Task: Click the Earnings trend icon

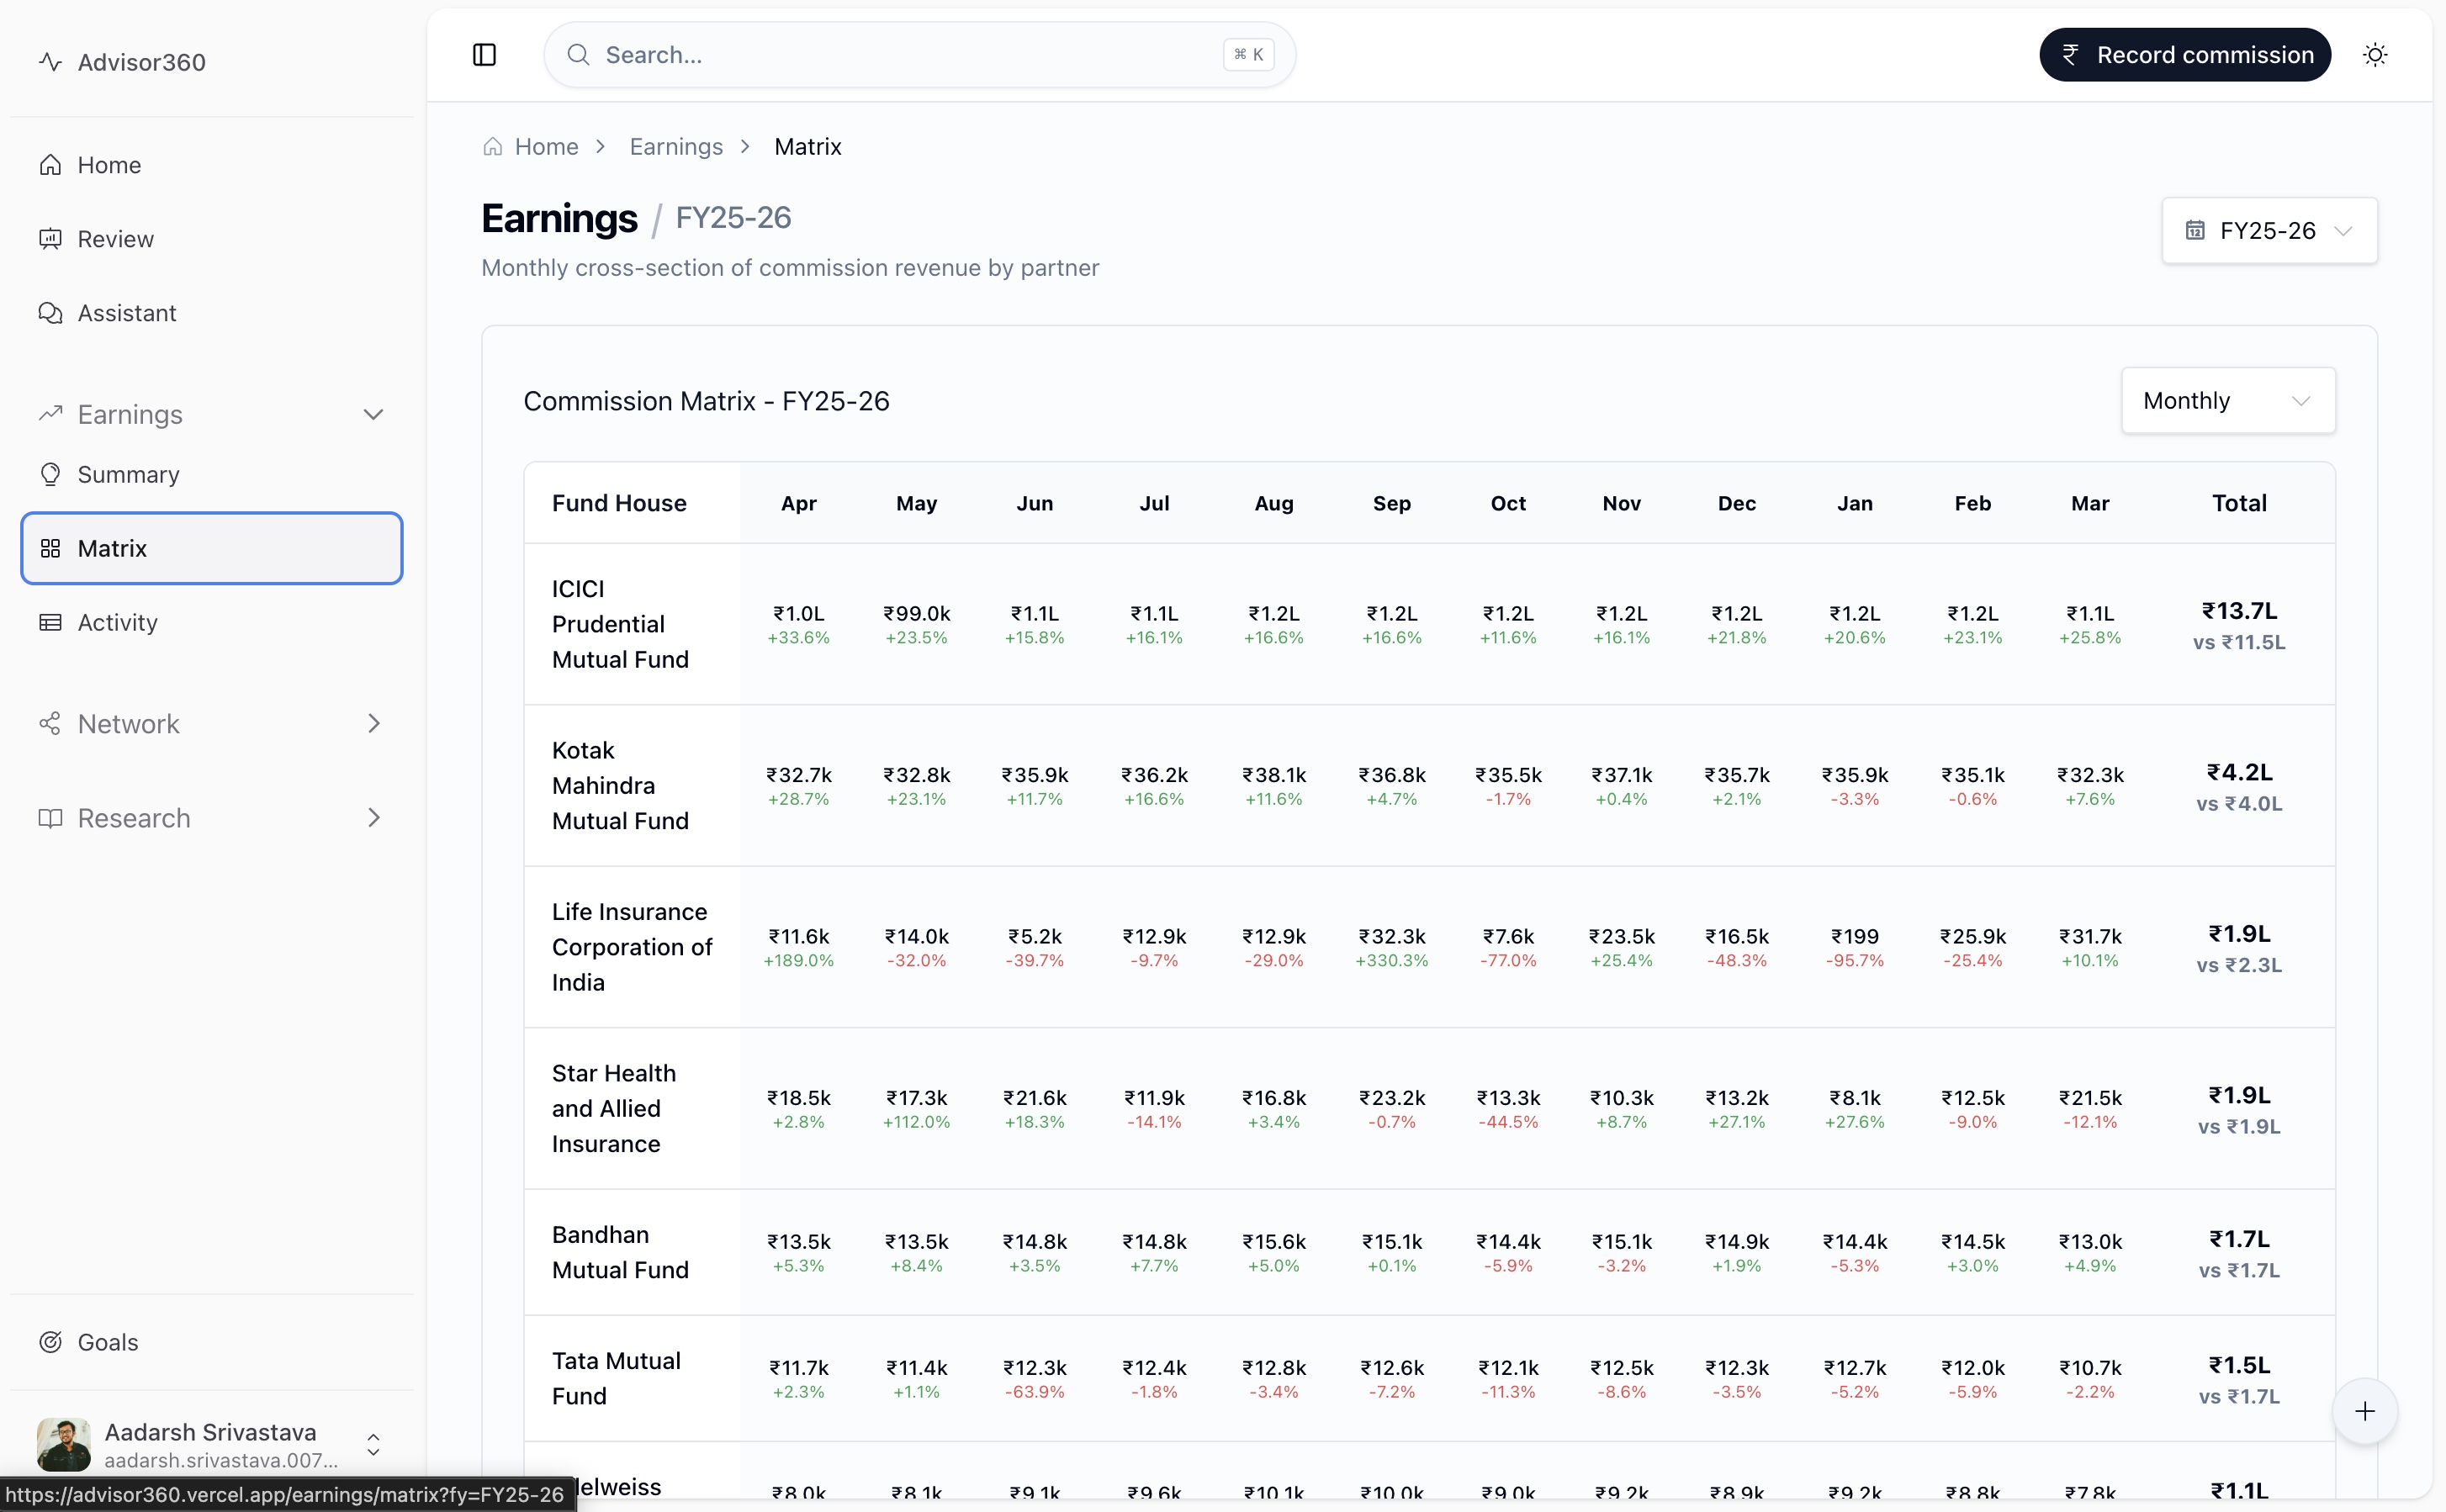Action: click(50, 414)
